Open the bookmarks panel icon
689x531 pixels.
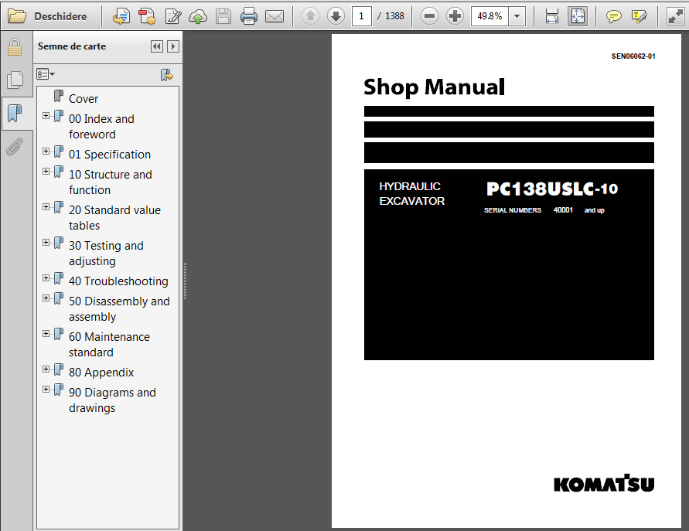[x=15, y=114]
